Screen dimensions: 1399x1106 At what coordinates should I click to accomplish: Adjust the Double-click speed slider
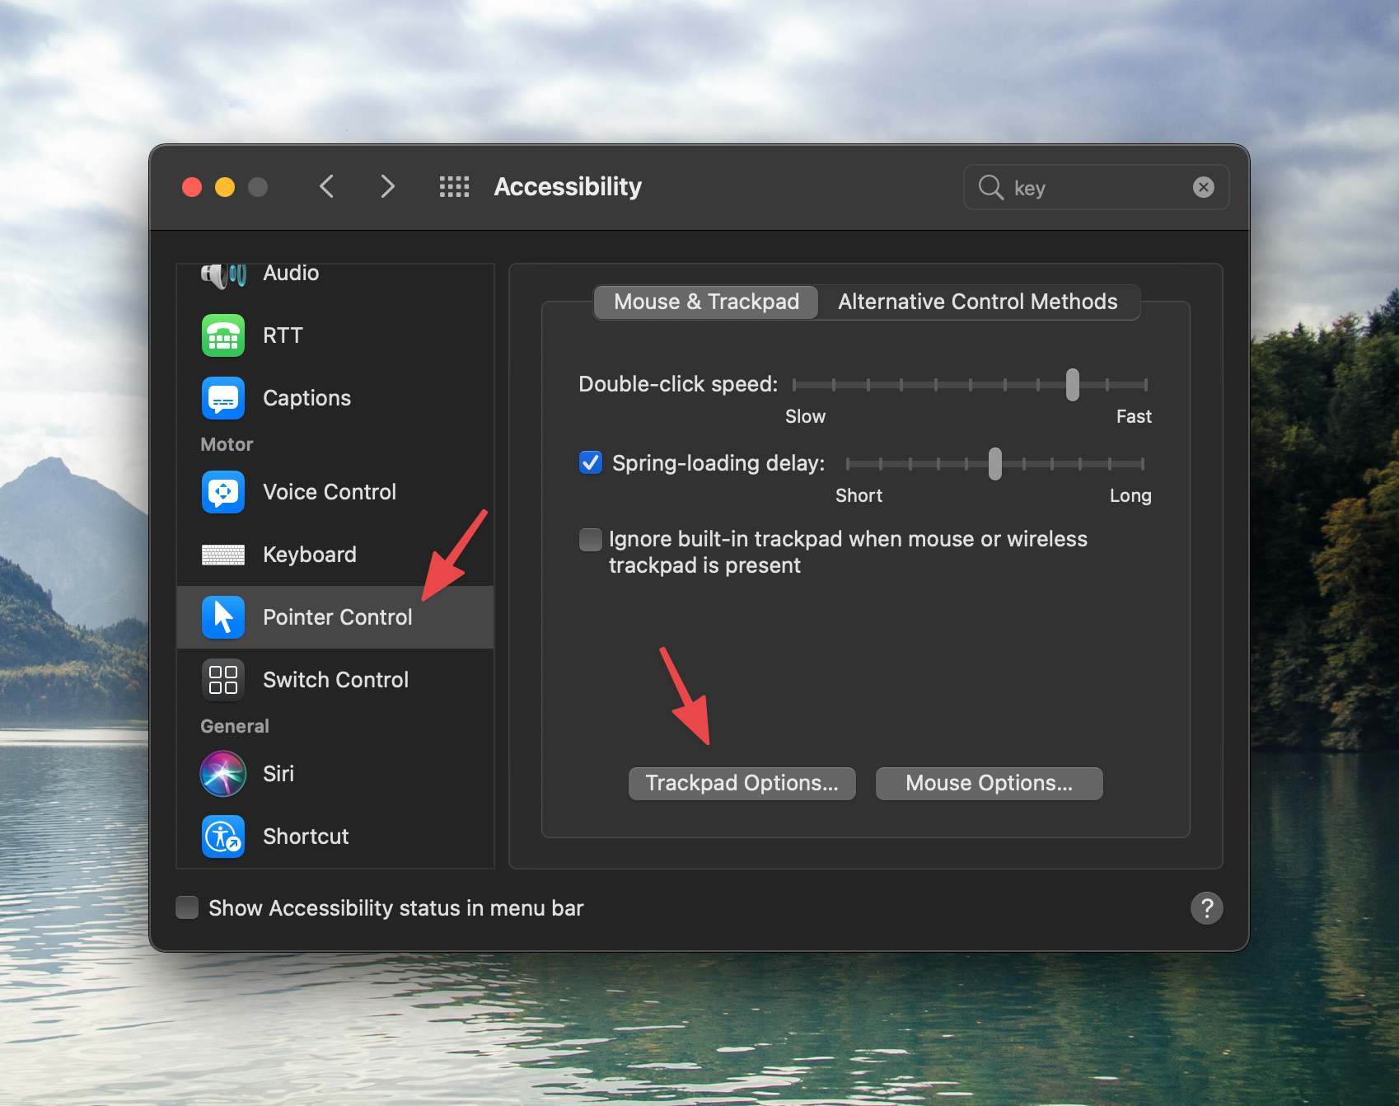pyautogui.click(x=1072, y=385)
